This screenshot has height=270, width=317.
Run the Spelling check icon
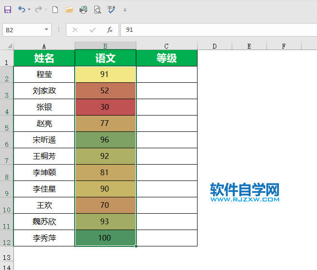[111, 10]
